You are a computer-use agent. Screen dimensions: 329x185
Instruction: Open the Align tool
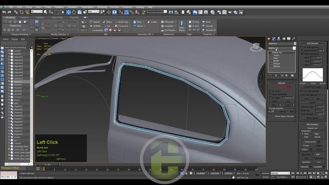pyautogui.click(x=176, y=12)
